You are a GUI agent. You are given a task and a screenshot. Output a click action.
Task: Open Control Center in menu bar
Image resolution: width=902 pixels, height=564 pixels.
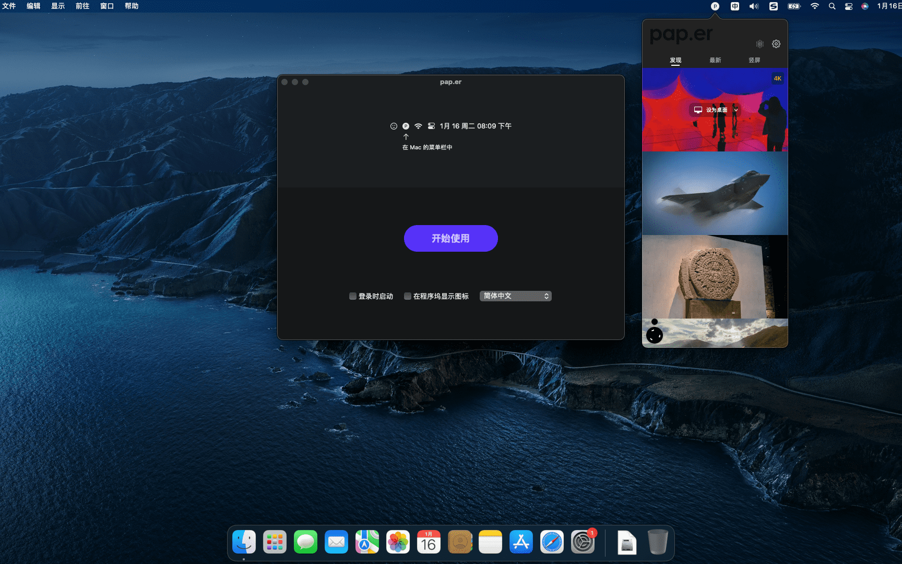(x=849, y=6)
